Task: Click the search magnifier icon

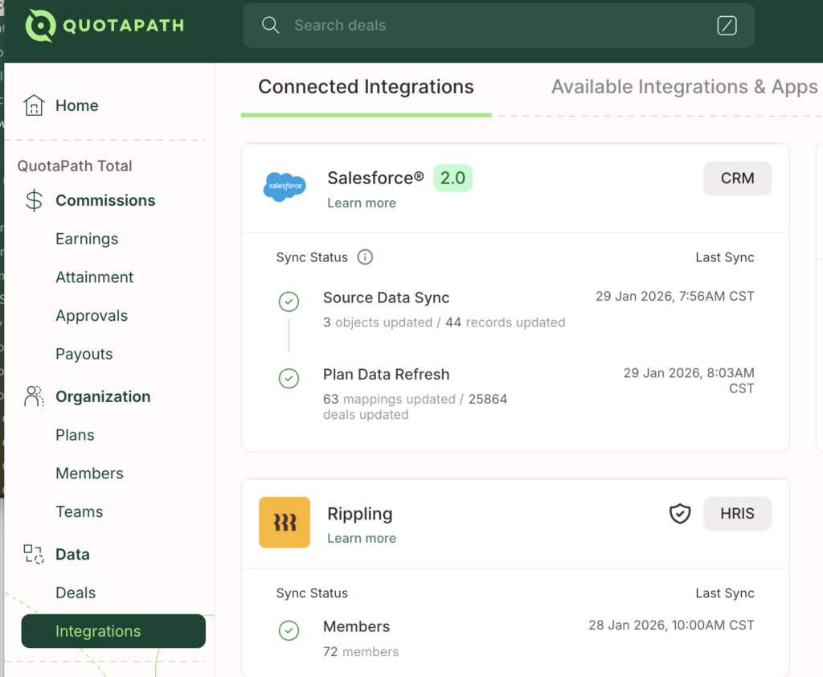Action: coord(271,25)
